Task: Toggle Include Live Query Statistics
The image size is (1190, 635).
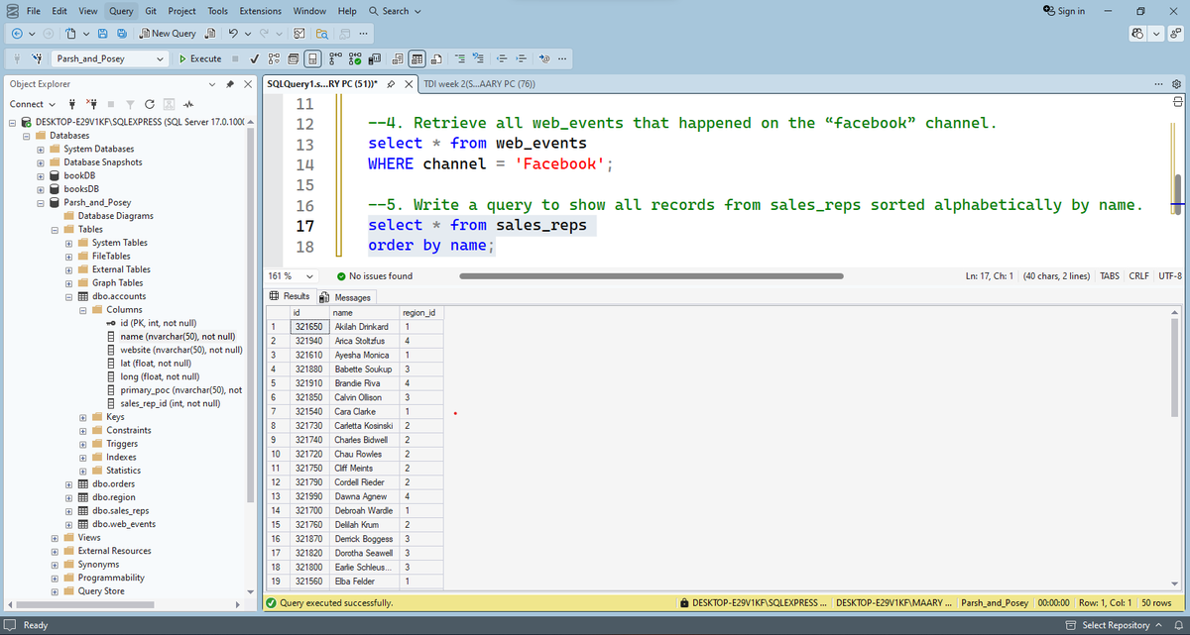Action: coord(355,58)
